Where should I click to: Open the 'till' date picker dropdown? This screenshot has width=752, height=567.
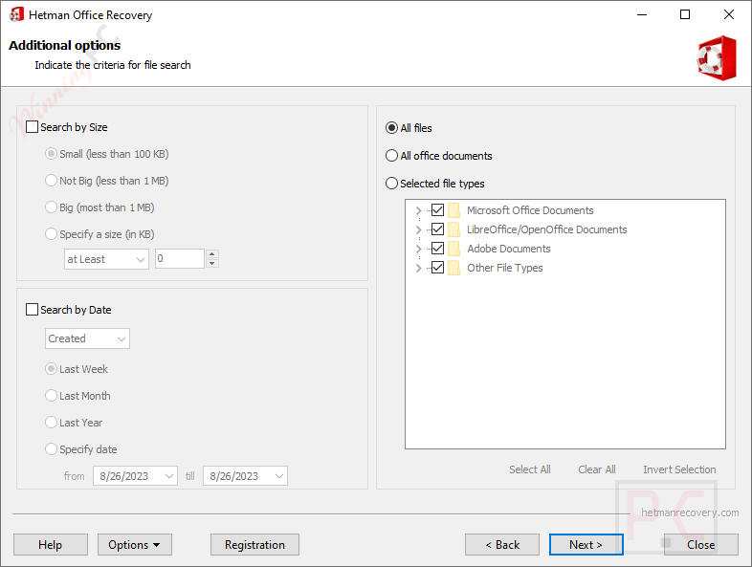[x=245, y=476]
